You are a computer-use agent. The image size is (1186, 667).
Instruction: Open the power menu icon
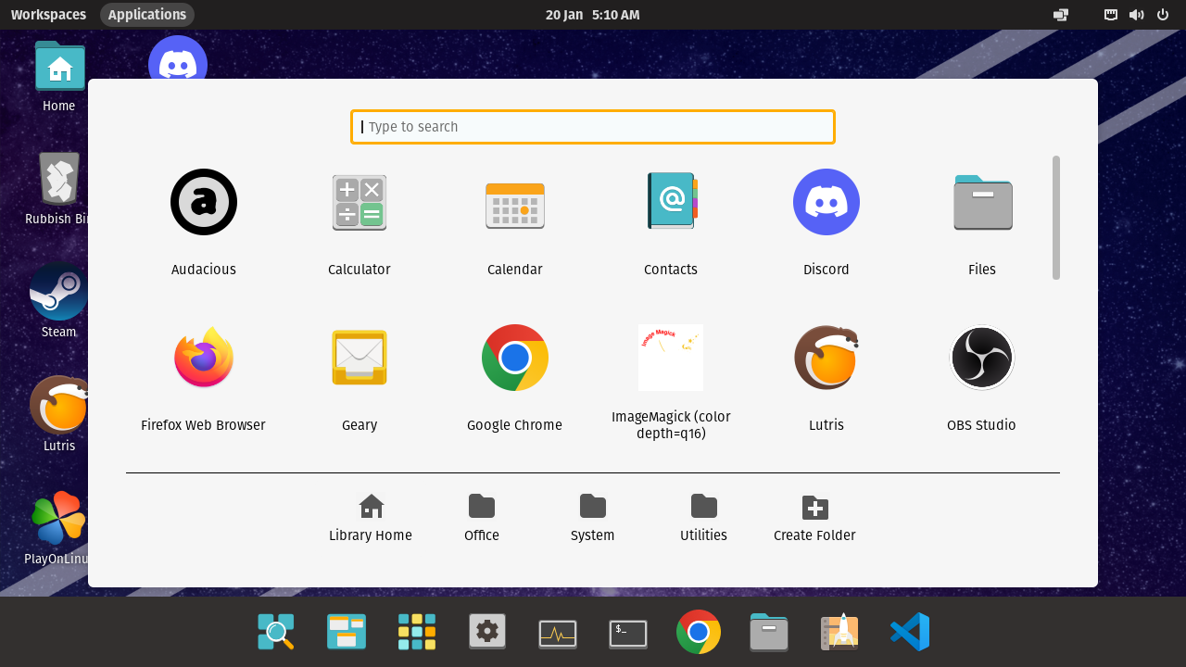click(1163, 15)
